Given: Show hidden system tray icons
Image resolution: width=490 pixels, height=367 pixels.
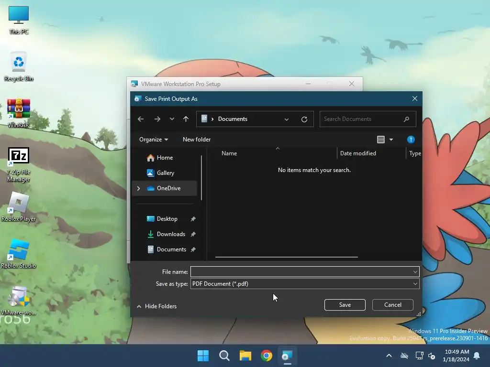Looking at the screenshot, I should [389, 356].
